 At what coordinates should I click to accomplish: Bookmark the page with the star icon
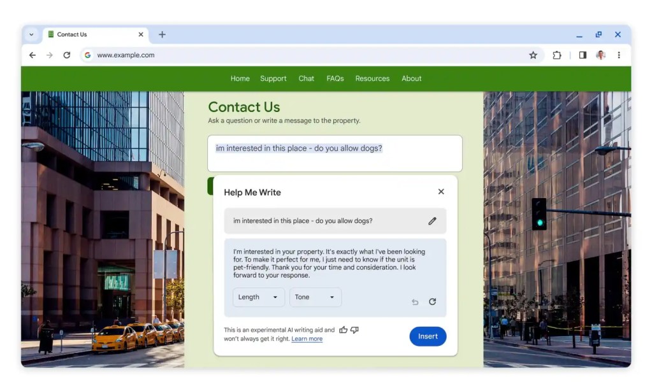point(533,55)
